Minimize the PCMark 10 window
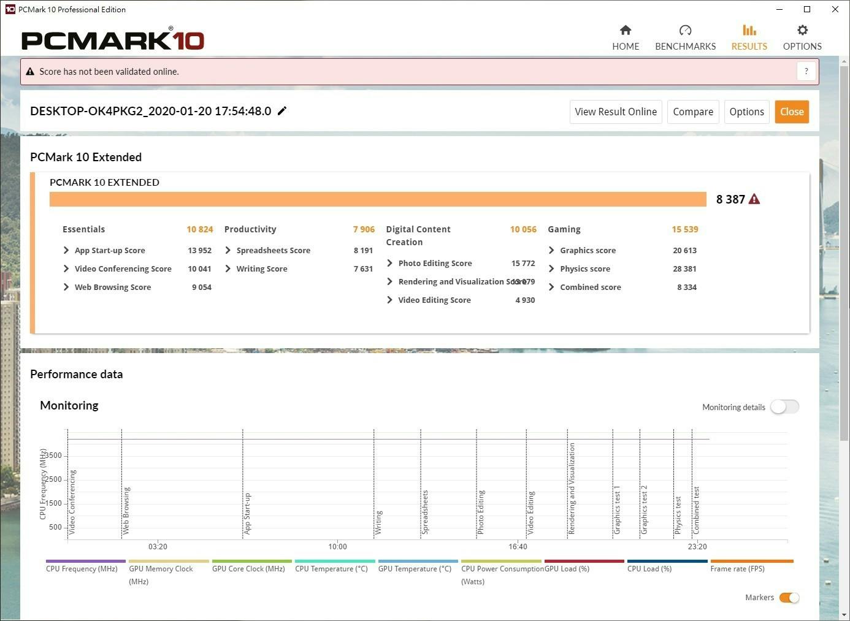Viewport: 850px width, 621px height. 779,9
